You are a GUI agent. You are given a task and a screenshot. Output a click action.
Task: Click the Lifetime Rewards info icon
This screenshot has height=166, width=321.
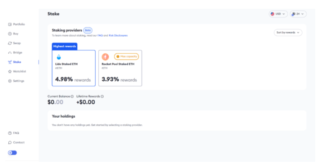click(x=102, y=96)
